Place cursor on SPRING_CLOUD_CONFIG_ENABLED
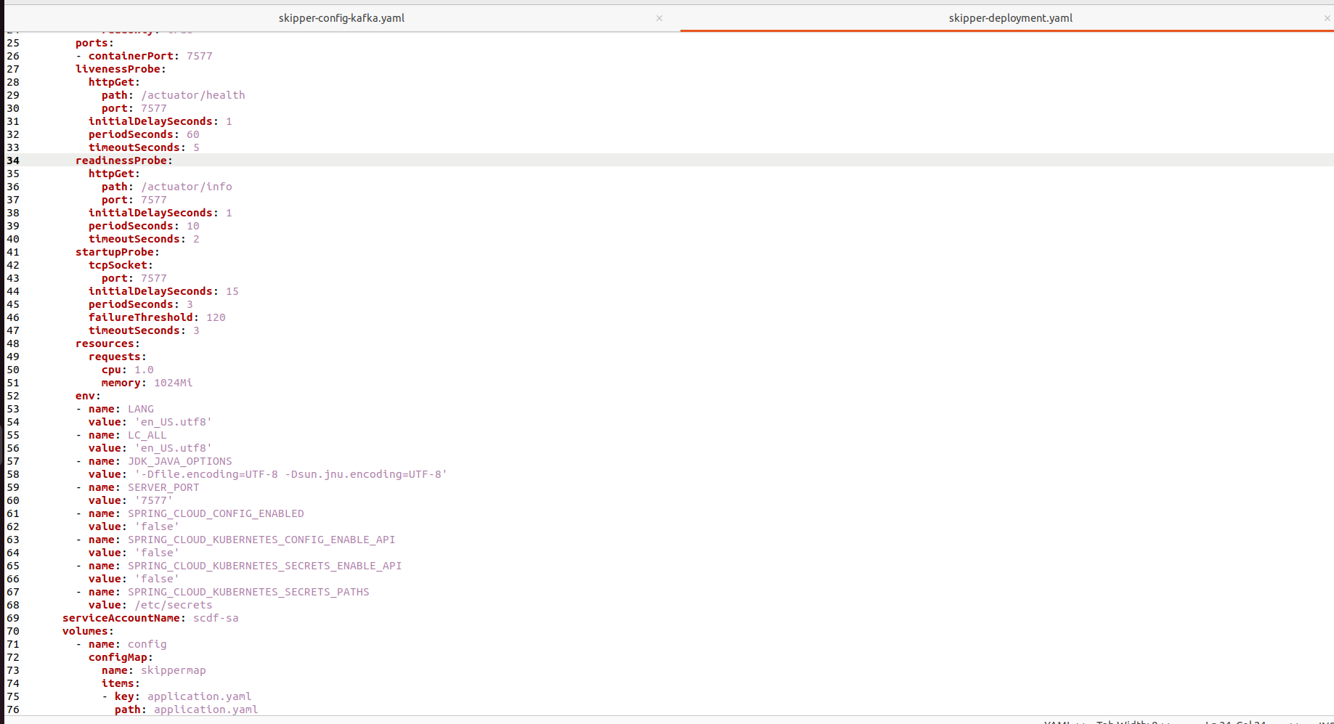The width and height of the screenshot is (1334, 724). click(215, 513)
